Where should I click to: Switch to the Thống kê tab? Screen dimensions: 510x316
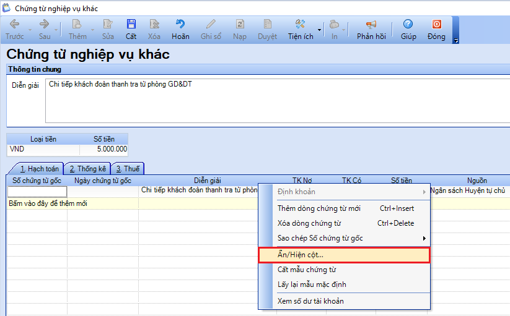(87, 169)
